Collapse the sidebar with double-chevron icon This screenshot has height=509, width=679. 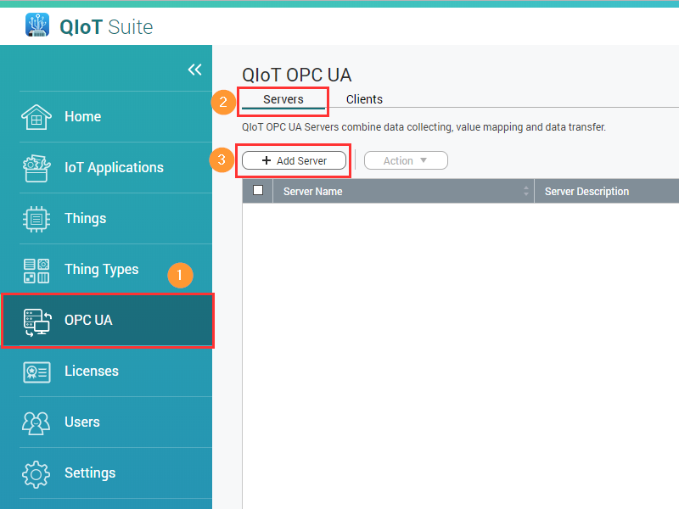click(195, 70)
